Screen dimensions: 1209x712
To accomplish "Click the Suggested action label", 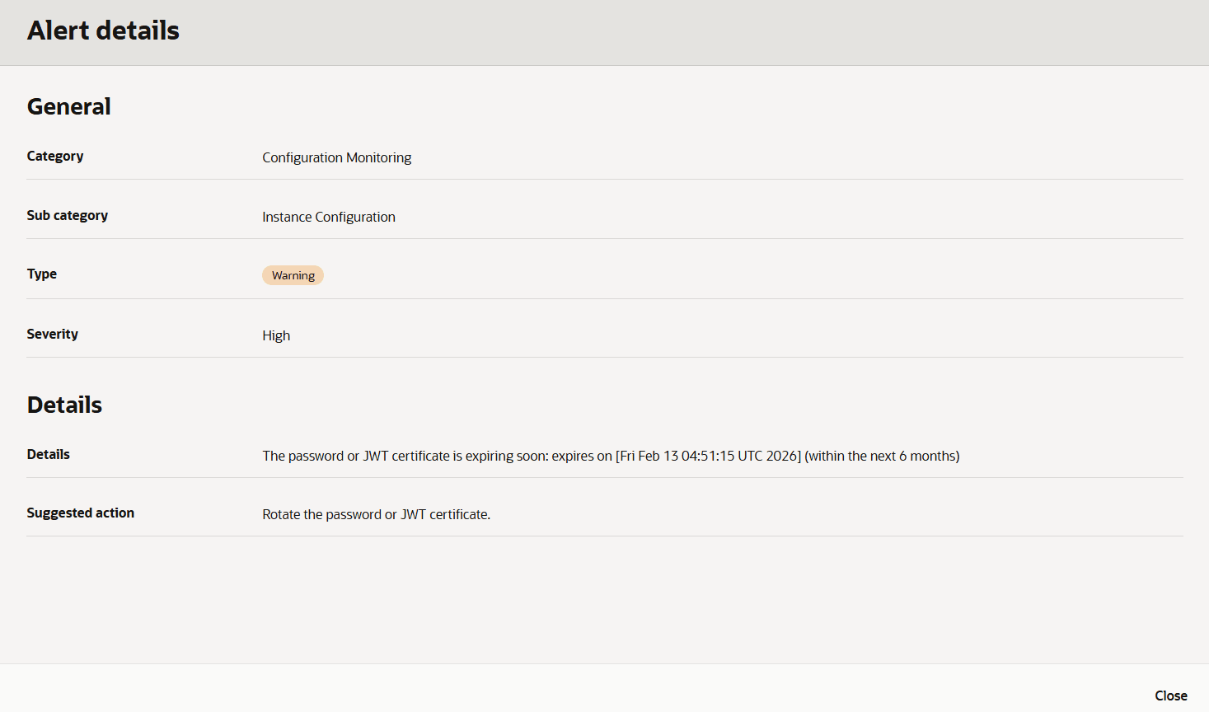I will click(x=80, y=513).
